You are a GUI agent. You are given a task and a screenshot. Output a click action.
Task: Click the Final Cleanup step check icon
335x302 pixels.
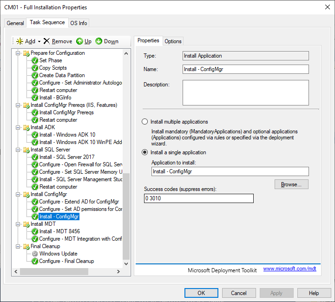point(35,261)
